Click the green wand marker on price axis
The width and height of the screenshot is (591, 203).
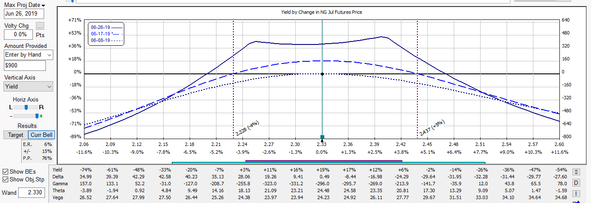322,137
